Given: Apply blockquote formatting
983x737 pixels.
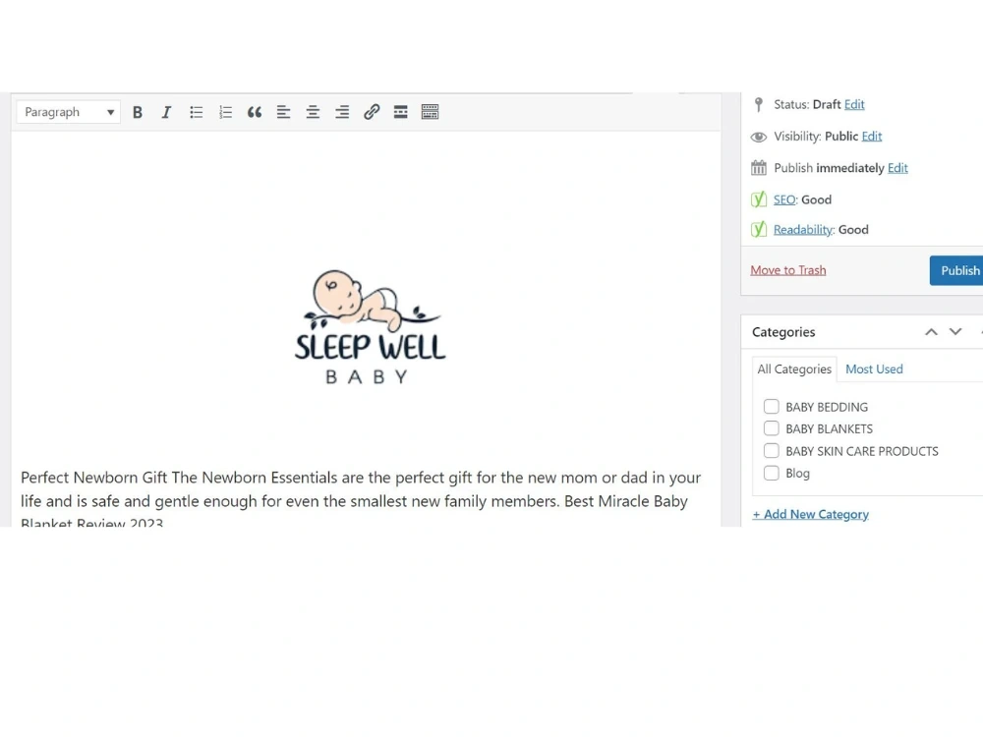Looking at the screenshot, I should point(255,112).
